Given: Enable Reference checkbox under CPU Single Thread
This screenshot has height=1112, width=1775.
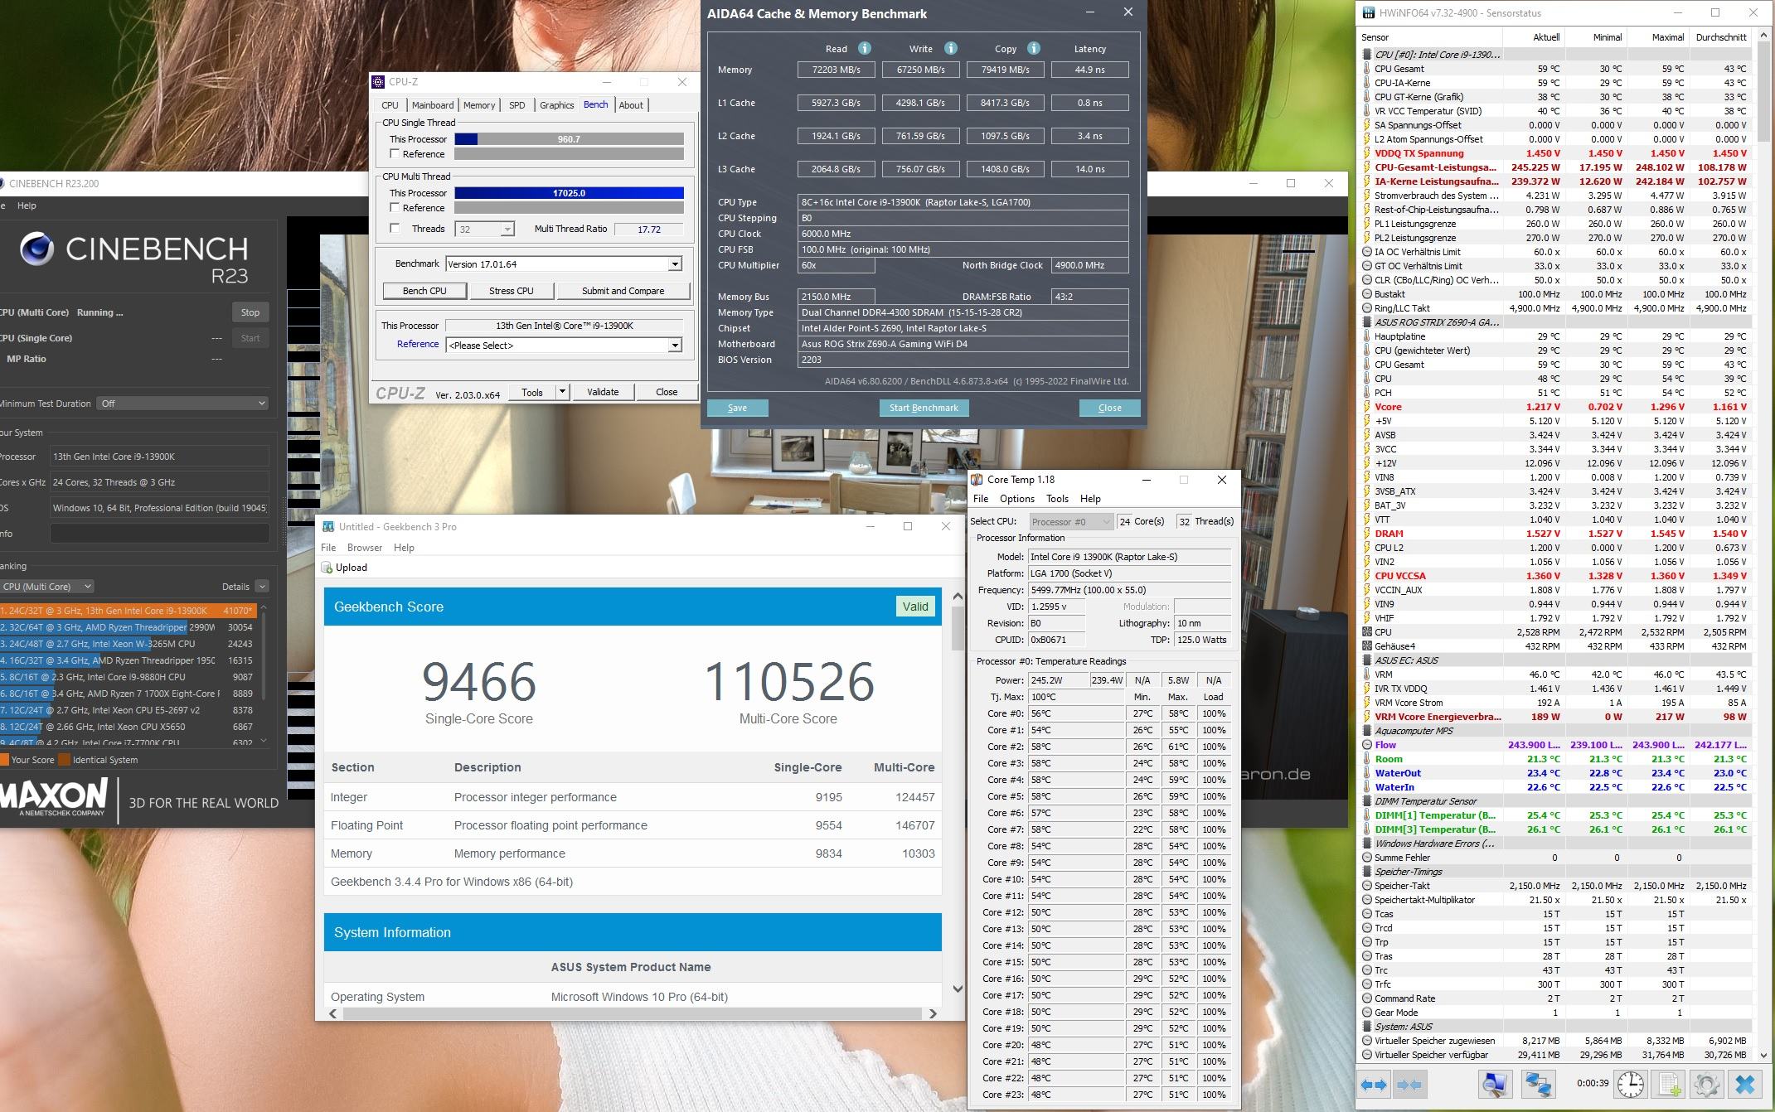Looking at the screenshot, I should [395, 154].
